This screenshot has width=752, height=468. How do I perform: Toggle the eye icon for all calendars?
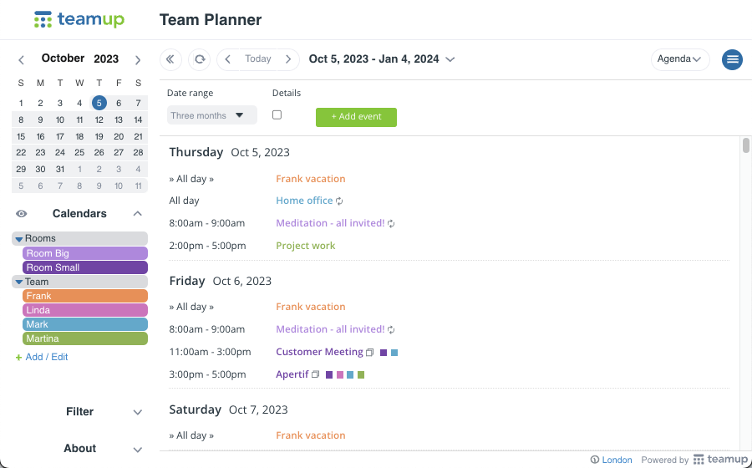tap(22, 214)
